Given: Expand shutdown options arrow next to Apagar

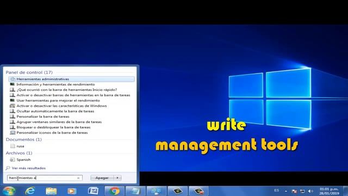Looking at the screenshot, I should [x=117, y=178].
